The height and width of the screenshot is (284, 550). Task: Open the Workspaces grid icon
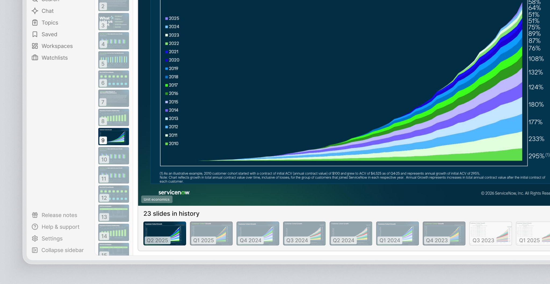coord(35,46)
